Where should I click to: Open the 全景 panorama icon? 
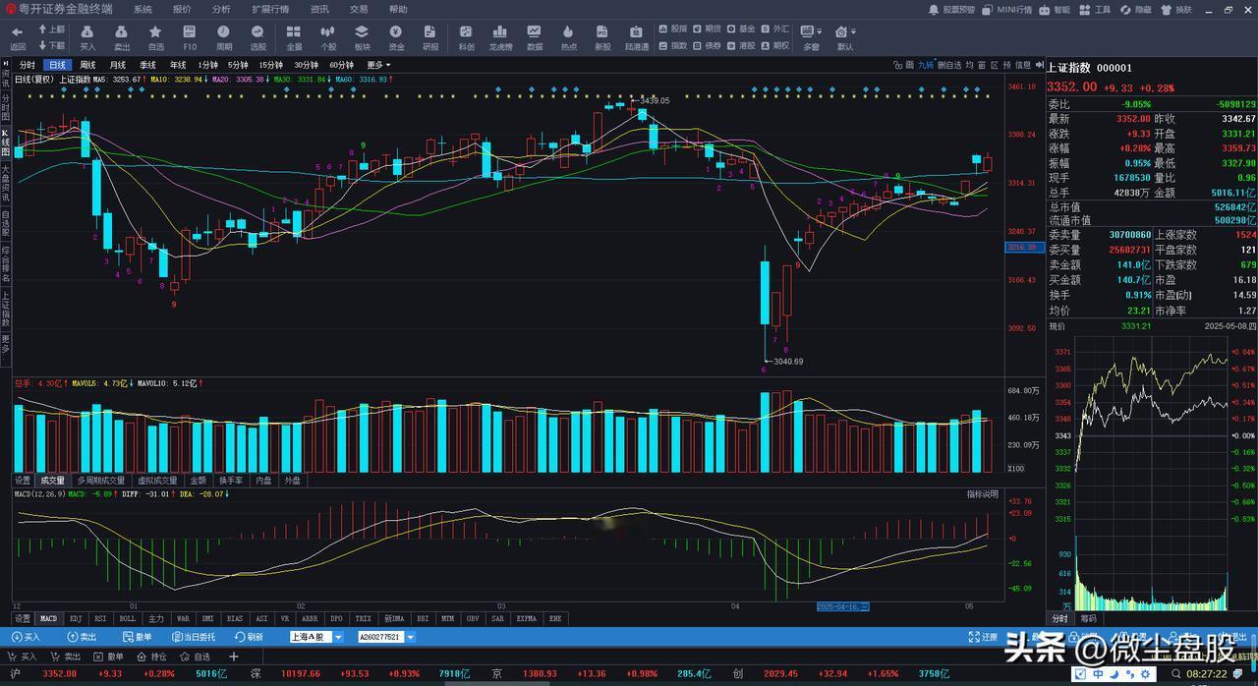point(294,32)
